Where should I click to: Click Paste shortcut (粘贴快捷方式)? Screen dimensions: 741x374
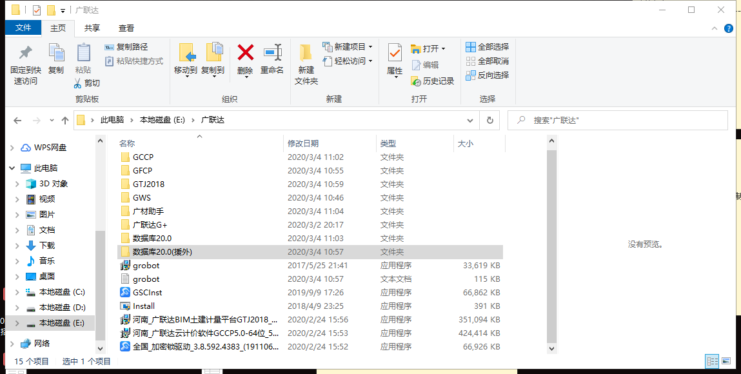[x=133, y=61]
